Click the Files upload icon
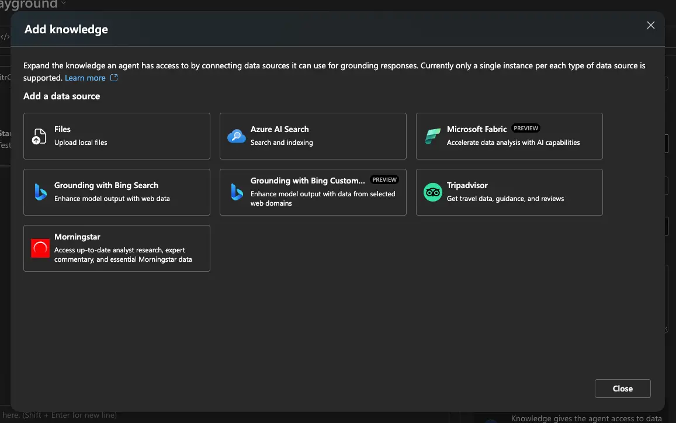 tap(39, 136)
